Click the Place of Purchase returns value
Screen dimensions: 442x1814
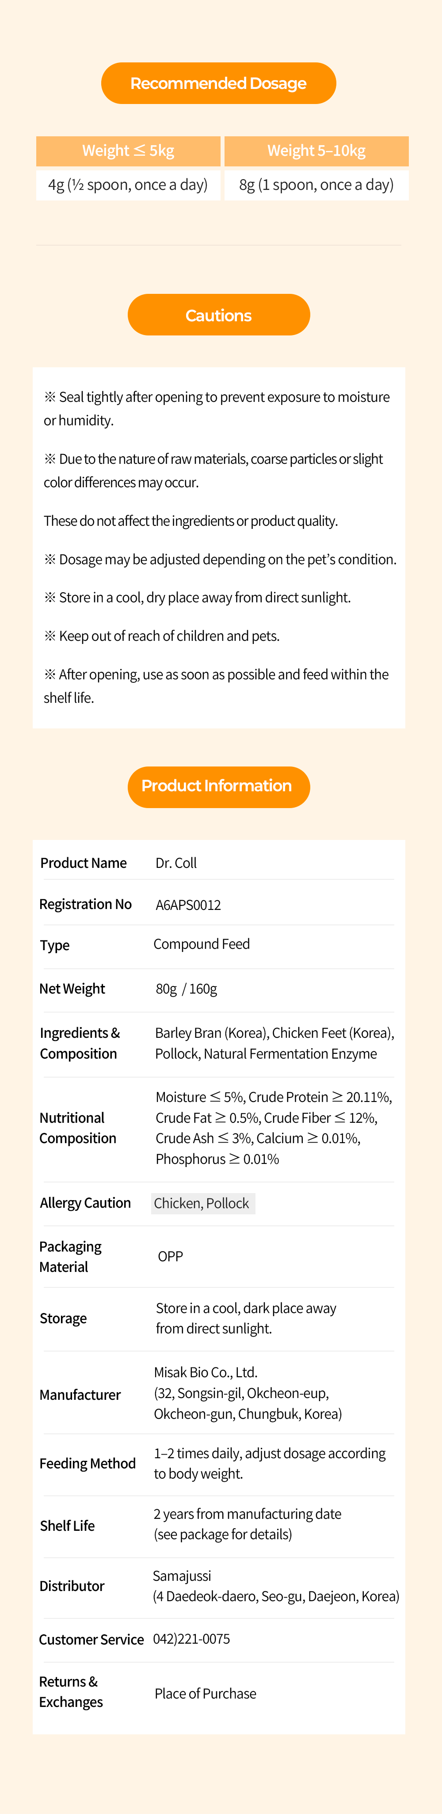coord(206,1693)
